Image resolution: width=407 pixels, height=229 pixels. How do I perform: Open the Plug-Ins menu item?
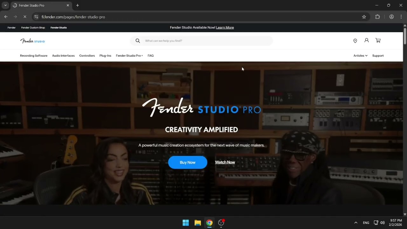pyautogui.click(x=105, y=56)
